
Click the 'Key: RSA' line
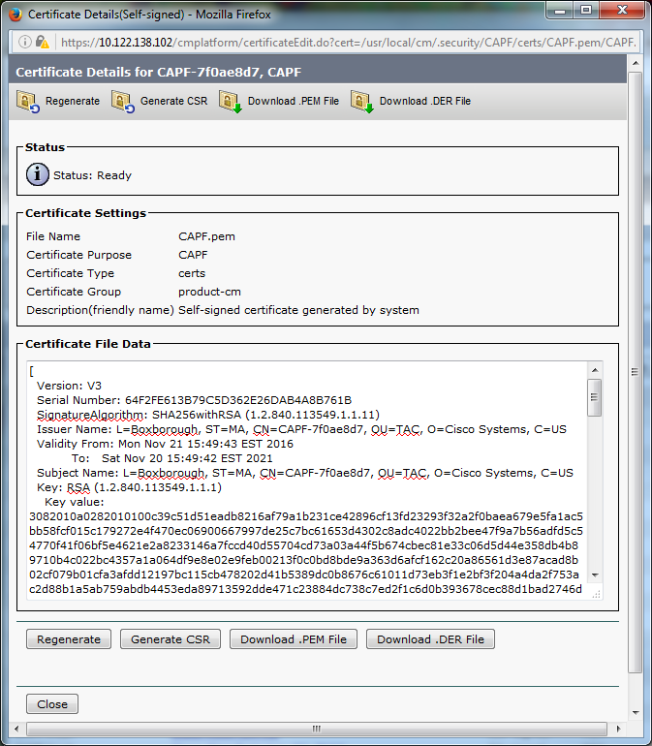129,487
